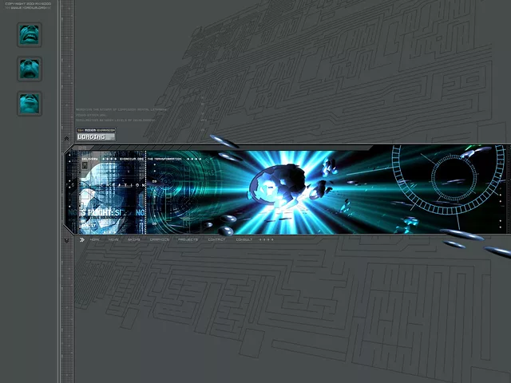Click the bottom face thumbnail icon
Viewport: 511px width, 383px height.
[30, 103]
